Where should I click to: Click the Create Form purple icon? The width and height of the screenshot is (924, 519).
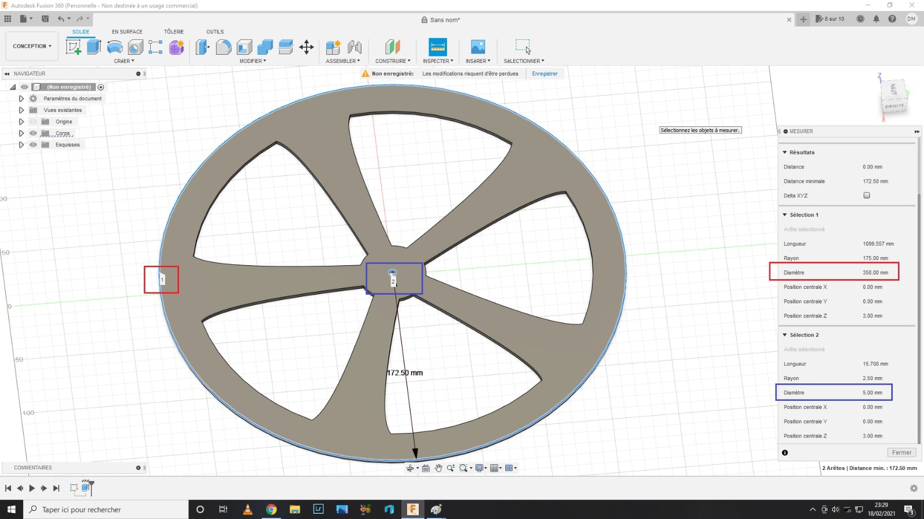pyautogui.click(x=177, y=47)
